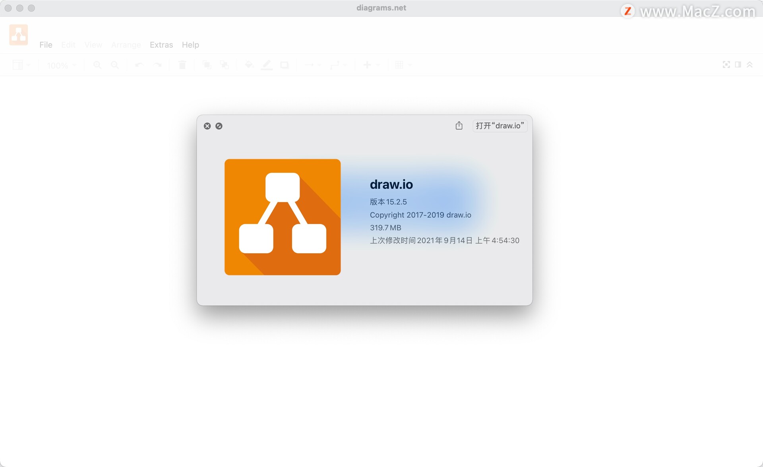Click the fullscreen icon in toolbar
The width and height of the screenshot is (763, 467).
(x=726, y=64)
